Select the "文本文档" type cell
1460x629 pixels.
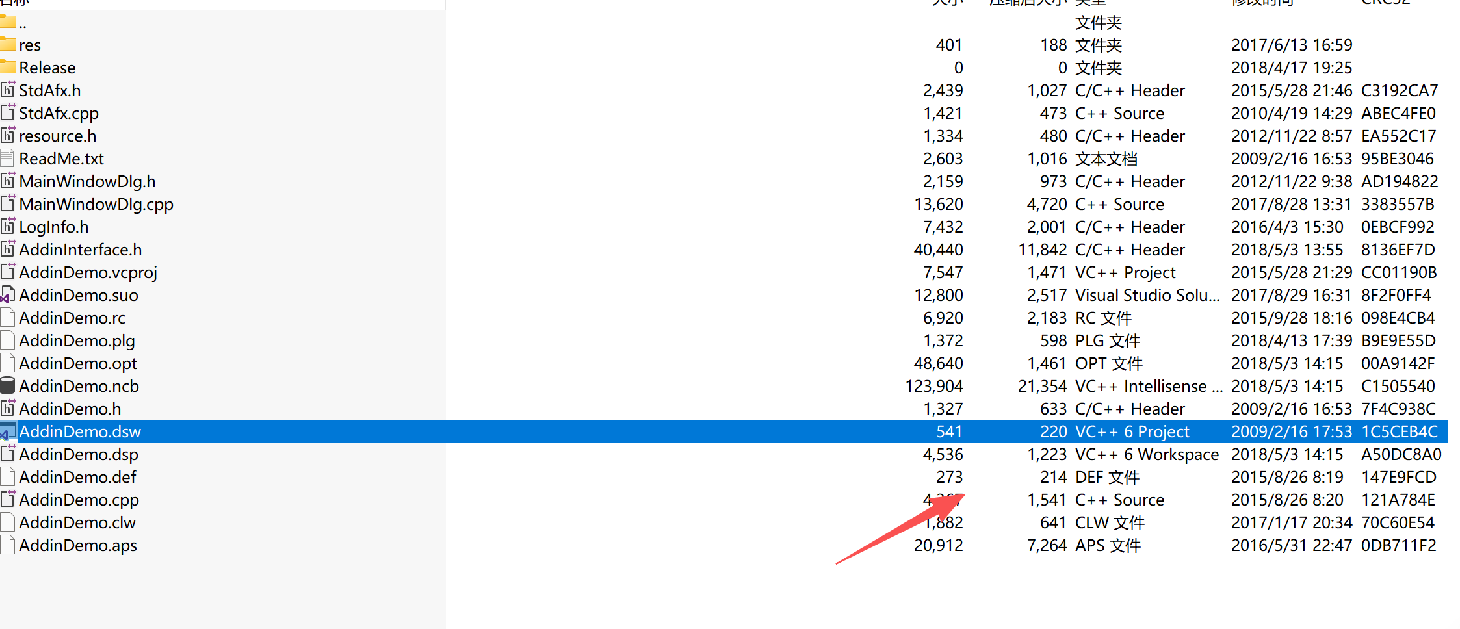(x=1106, y=159)
